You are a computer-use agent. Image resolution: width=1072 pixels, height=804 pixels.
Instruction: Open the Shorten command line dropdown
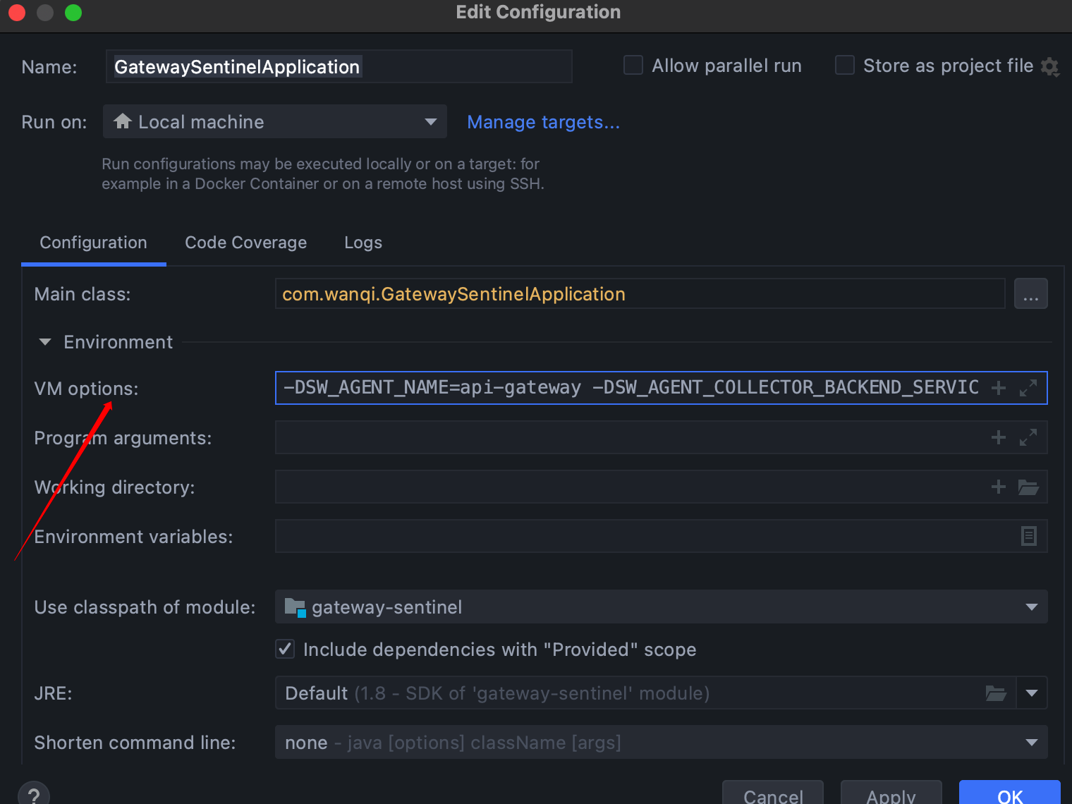coord(661,742)
